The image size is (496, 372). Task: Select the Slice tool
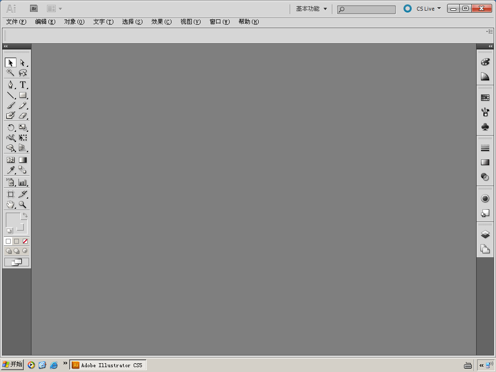(22, 194)
